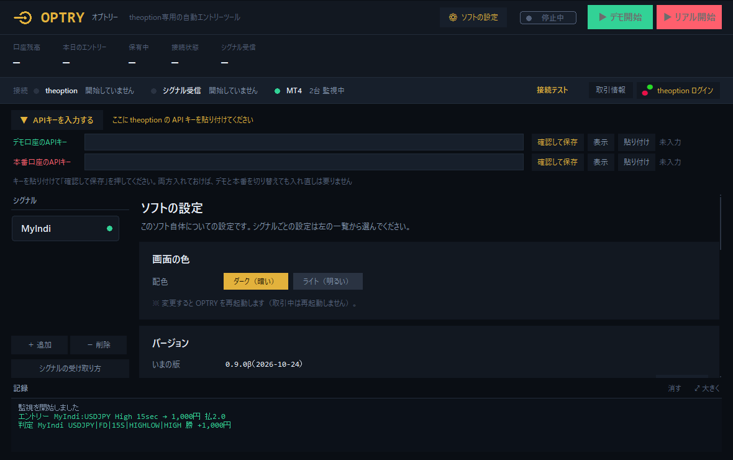
Task: Click the 保有中 stat
Action: pyautogui.click(x=139, y=55)
